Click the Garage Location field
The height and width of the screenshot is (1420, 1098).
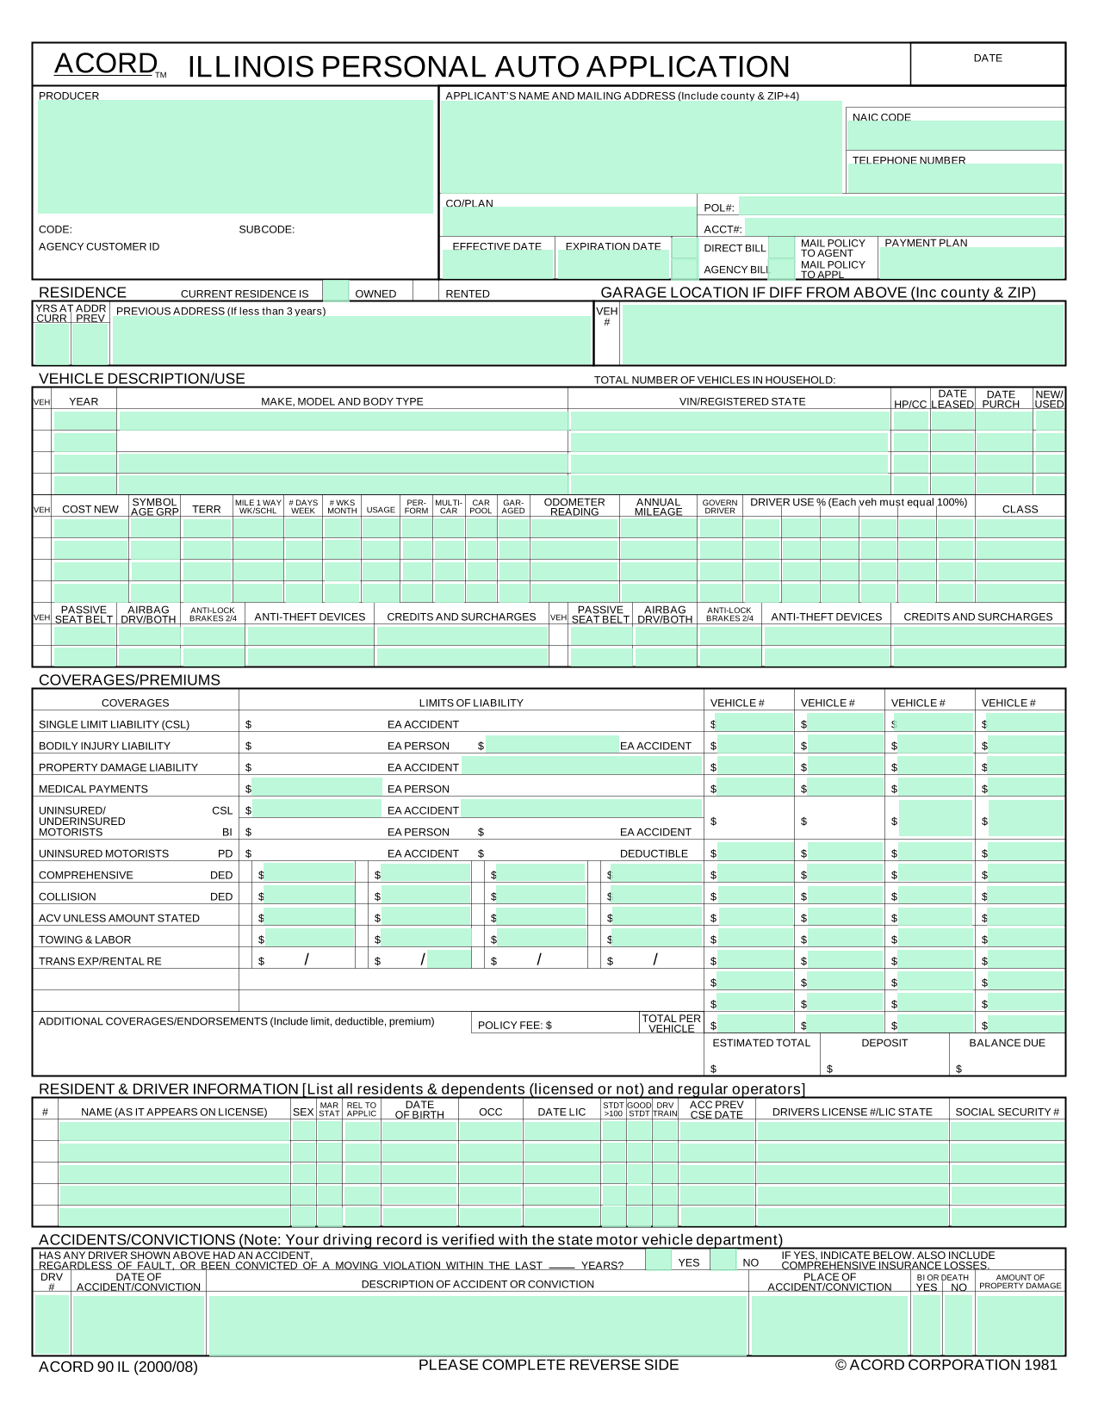coord(843,334)
